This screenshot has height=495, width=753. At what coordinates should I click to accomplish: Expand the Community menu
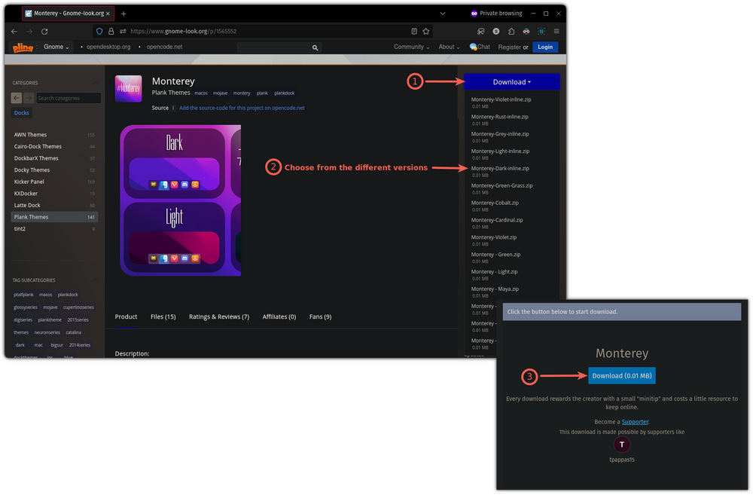pyautogui.click(x=410, y=47)
